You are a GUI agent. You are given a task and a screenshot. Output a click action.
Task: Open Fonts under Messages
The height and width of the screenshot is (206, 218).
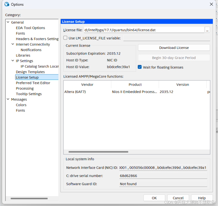(20, 111)
